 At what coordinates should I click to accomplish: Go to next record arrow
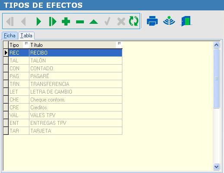point(38,22)
